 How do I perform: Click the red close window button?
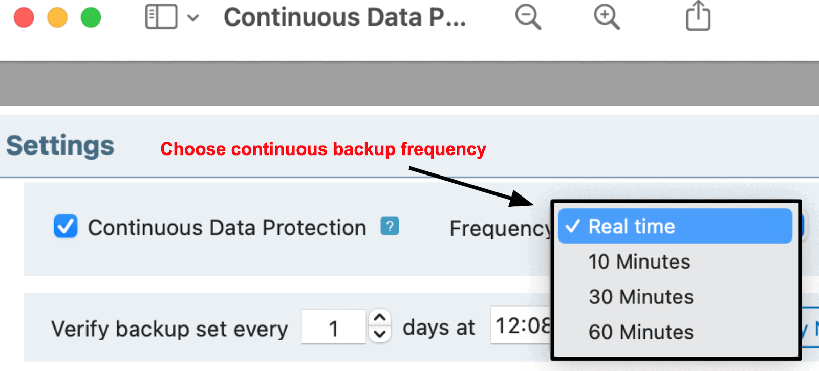[x=24, y=17]
